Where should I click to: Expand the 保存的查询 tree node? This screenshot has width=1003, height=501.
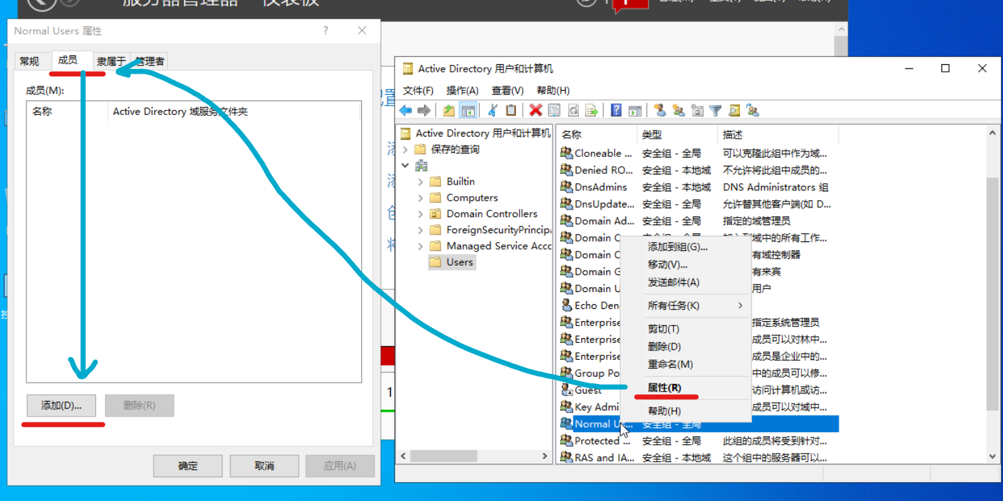coord(405,149)
